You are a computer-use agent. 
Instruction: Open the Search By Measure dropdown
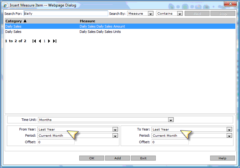pos(150,14)
